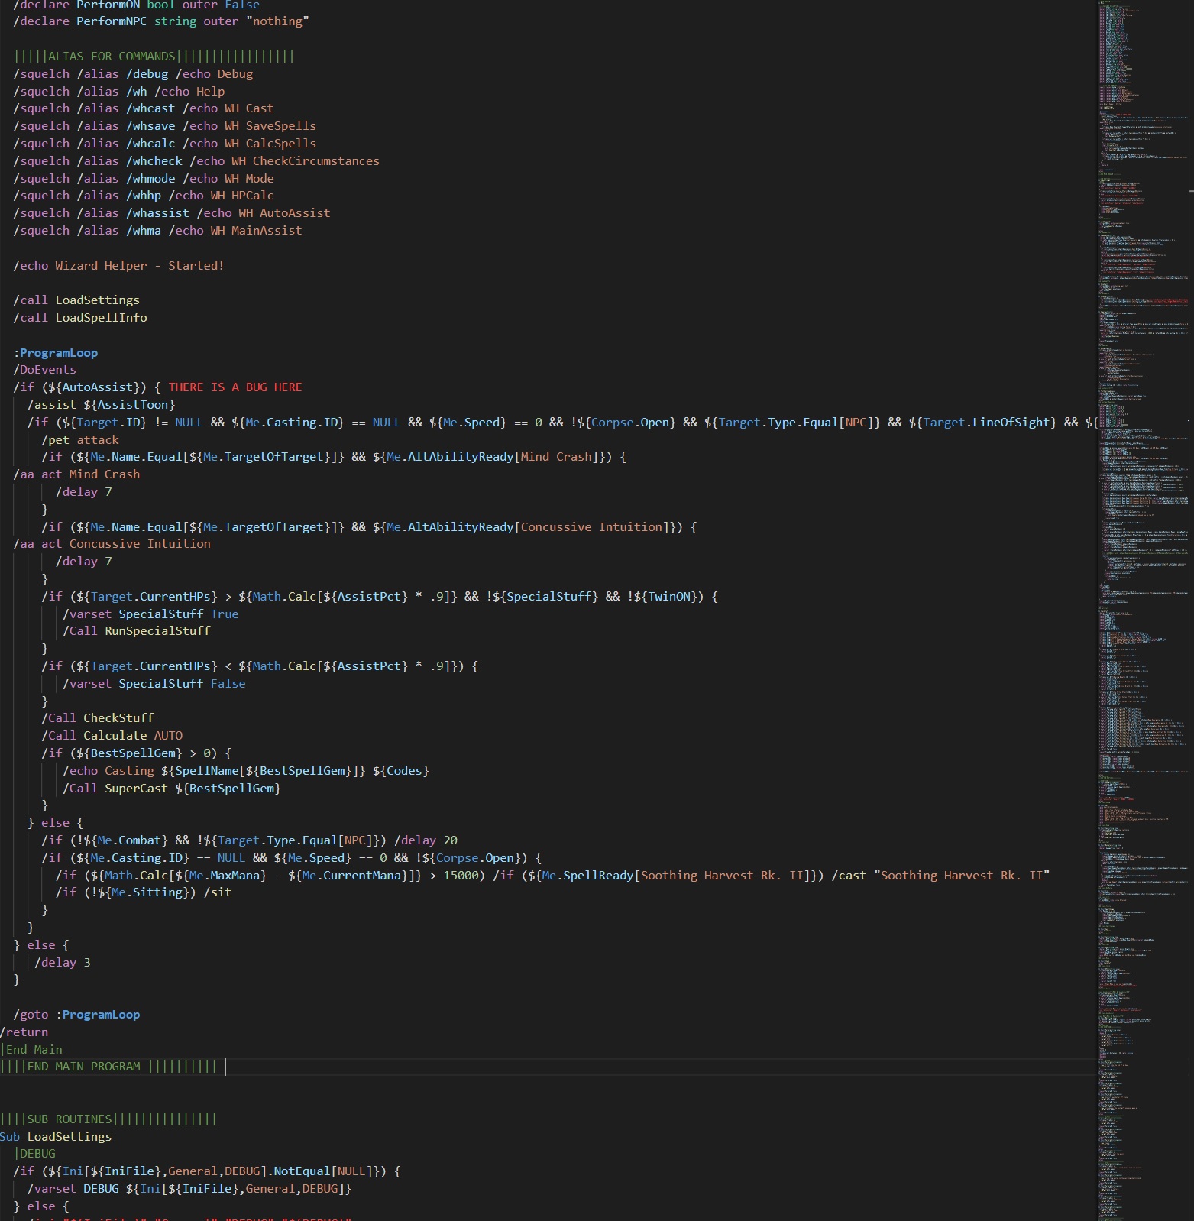Click the 'Sub LoadSettings' declaration
This screenshot has height=1221, width=1194.
point(56,1137)
